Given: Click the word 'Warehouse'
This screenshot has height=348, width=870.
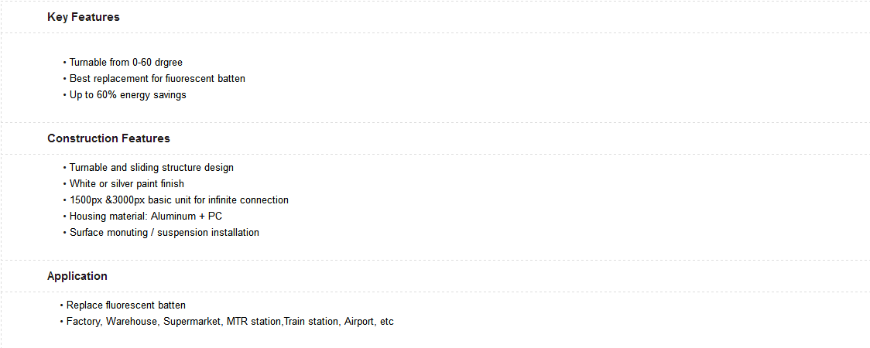Looking at the screenshot, I should pyautogui.click(x=131, y=321).
